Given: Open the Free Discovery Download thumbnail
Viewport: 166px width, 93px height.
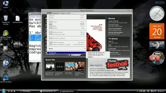Looking at the screenshot, I should pyautogui.click(x=60, y=67).
